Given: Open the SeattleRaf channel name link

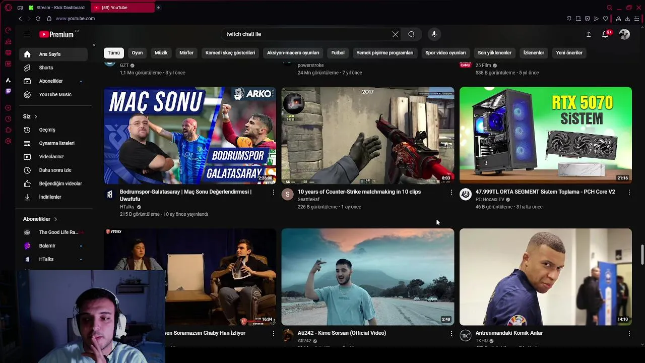Looking at the screenshot, I should (308, 200).
